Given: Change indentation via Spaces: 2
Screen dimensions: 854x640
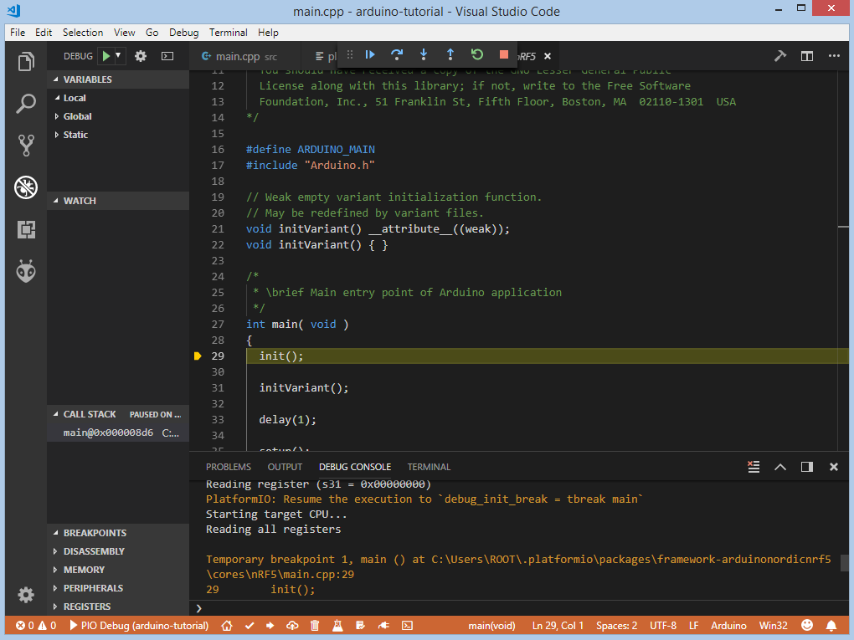Looking at the screenshot, I should (x=616, y=626).
